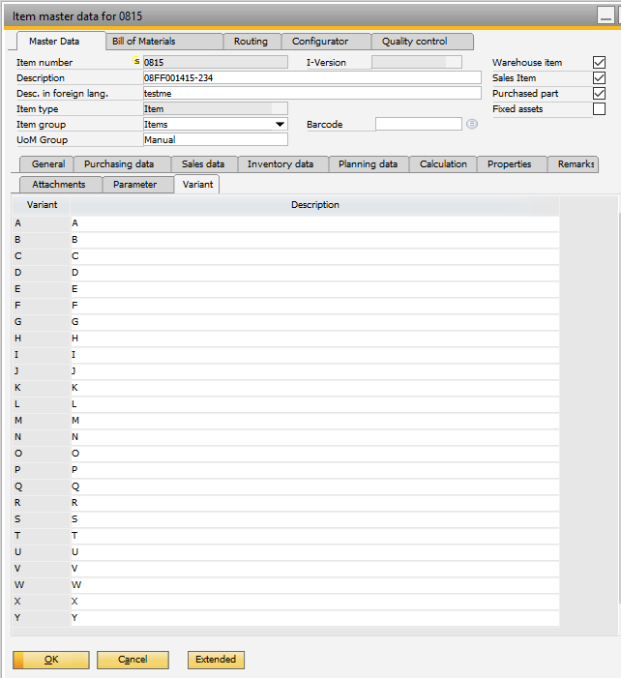
Task: Click the Barcode input field
Action: (x=418, y=125)
